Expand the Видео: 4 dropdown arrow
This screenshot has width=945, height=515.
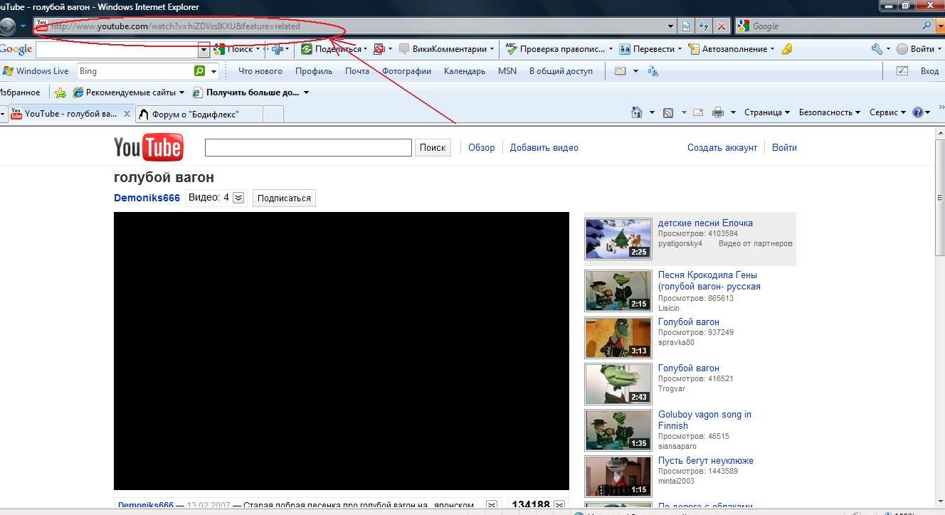[238, 198]
